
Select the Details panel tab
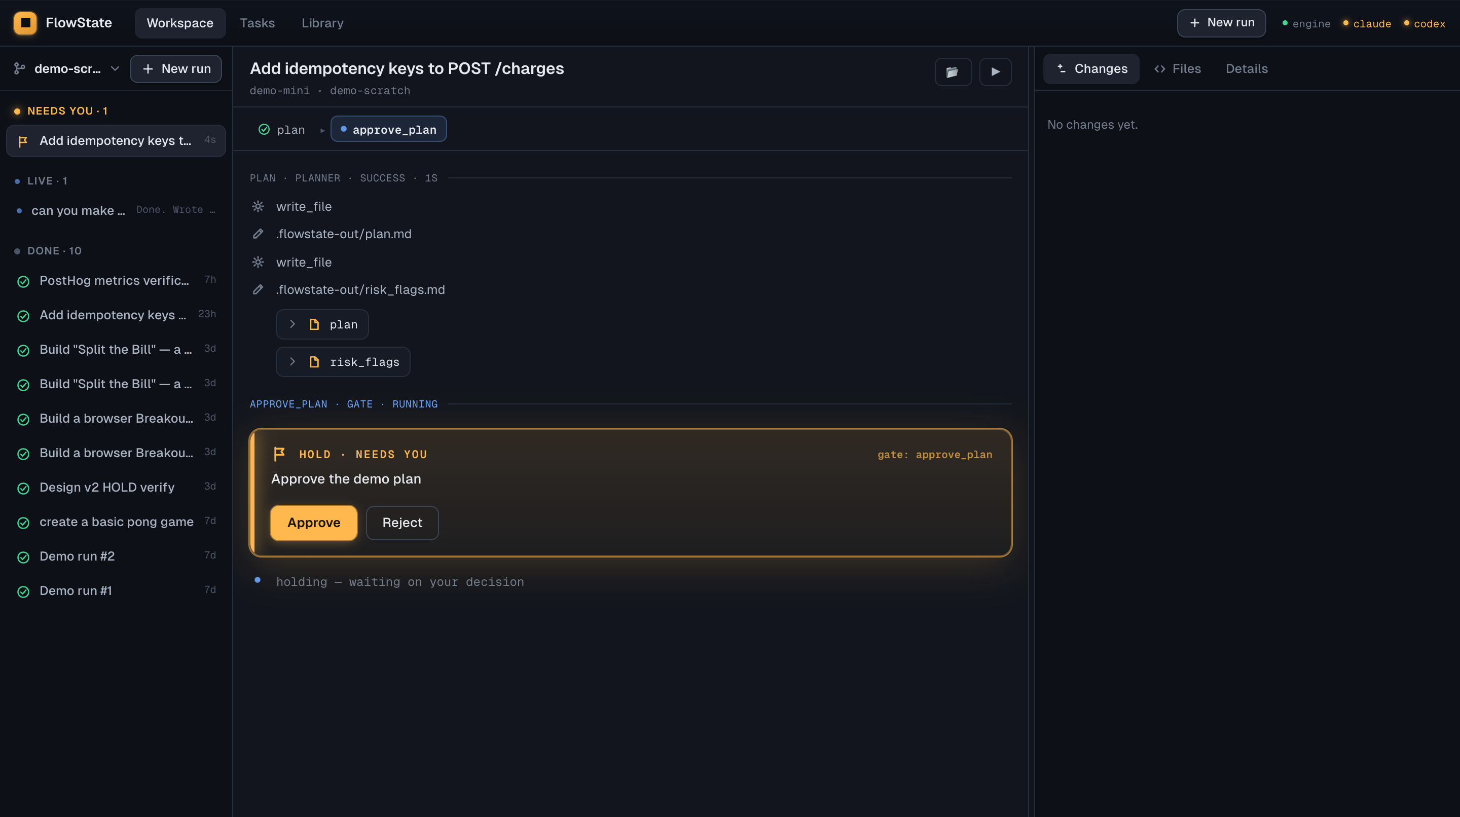(x=1247, y=68)
